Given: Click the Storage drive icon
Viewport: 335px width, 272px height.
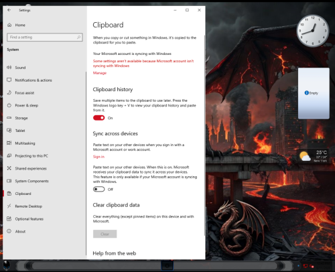Looking at the screenshot, I should tap(9, 118).
